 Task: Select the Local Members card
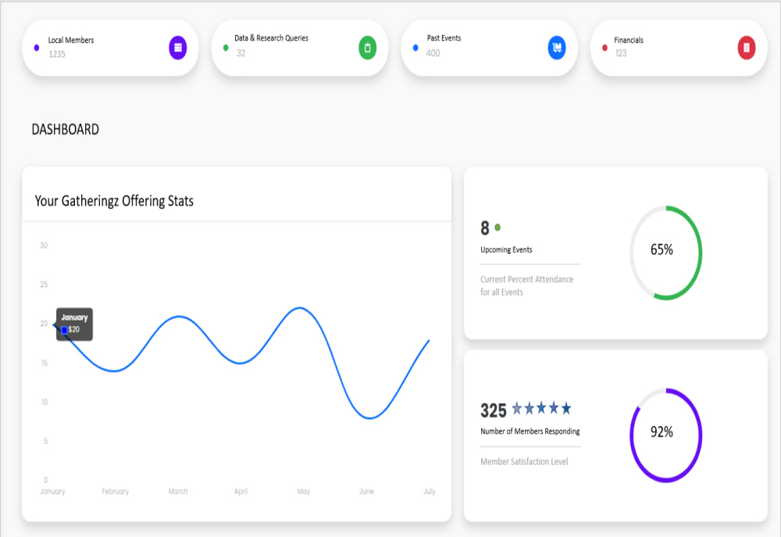(109, 48)
